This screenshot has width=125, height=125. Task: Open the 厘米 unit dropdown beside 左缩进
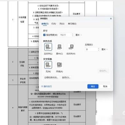point(105,49)
